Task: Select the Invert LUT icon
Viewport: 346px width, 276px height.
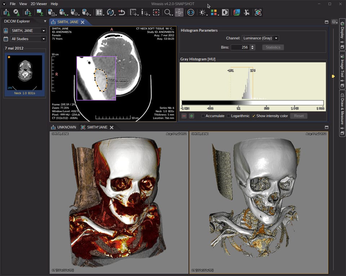Action: (224, 12)
